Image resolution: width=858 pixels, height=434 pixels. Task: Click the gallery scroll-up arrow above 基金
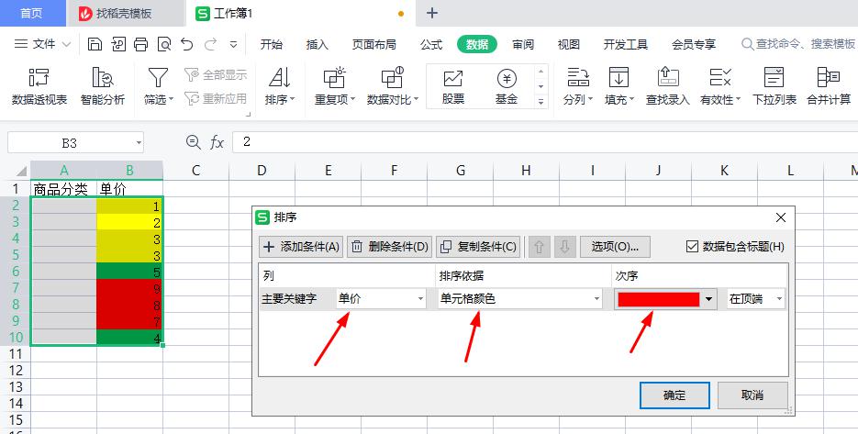540,72
